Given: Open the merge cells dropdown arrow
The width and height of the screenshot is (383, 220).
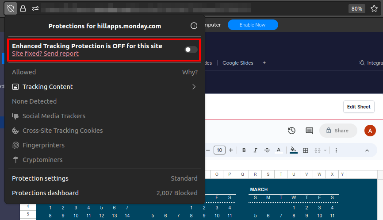Looking at the screenshot, I should click(x=325, y=151).
